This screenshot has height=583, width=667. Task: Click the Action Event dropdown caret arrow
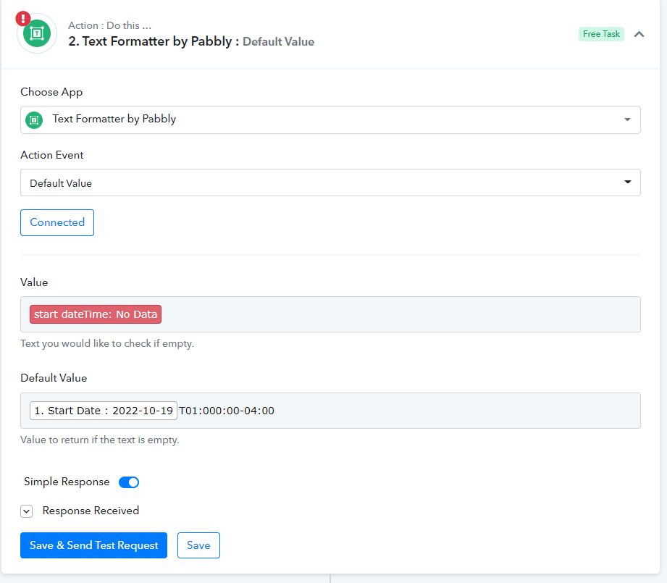point(627,182)
